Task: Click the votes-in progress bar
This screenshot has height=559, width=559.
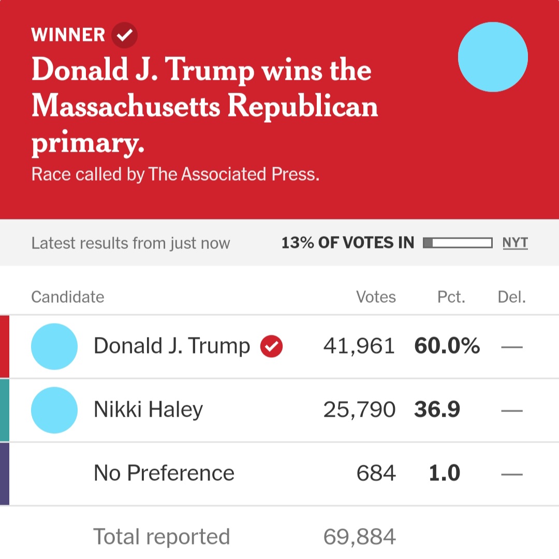Action: point(457,243)
